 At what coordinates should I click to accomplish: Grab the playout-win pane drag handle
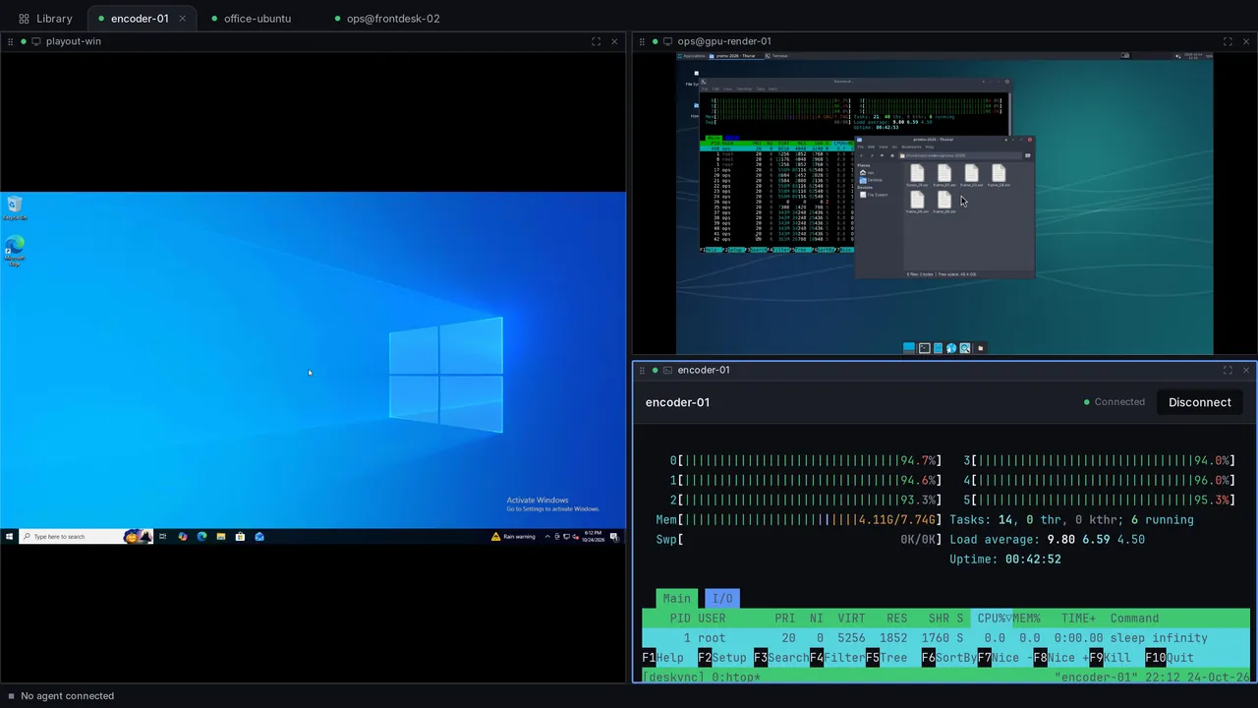(x=10, y=41)
